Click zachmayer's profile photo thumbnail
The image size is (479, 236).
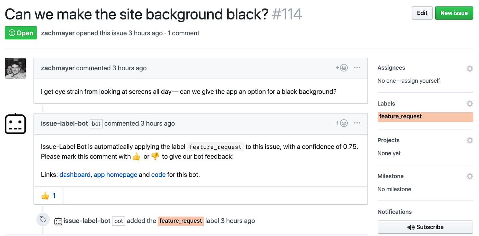(15, 68)
